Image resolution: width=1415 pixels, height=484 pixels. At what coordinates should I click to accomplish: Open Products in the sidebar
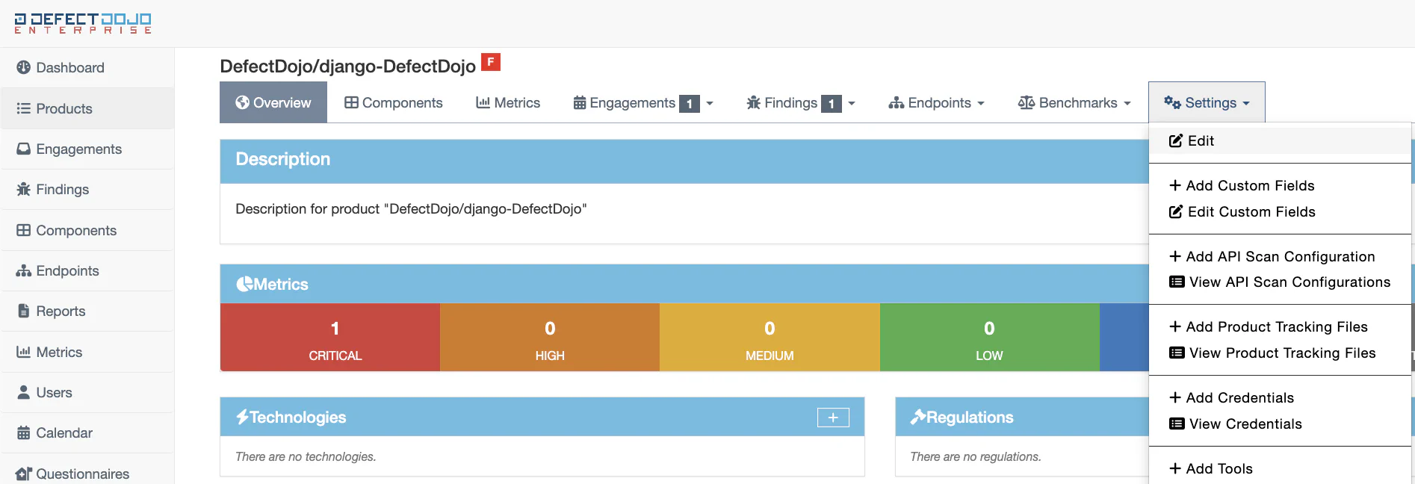pyautogui.click(x=64, y=109)
